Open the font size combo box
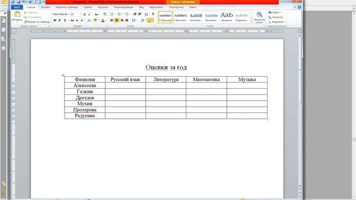Screen dimensions: 356x200 coord(76,14)
